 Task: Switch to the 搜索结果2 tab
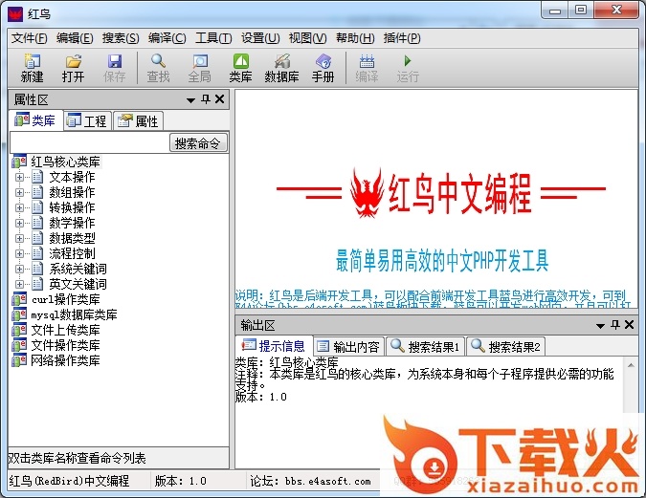[506, 347]
